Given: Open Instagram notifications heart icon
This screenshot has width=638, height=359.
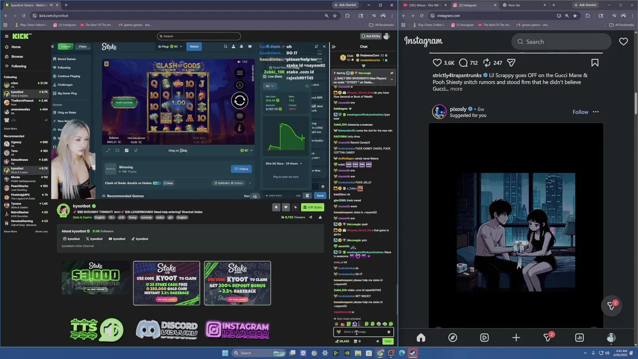Looking at the screenshot, I should pos(624,42).
